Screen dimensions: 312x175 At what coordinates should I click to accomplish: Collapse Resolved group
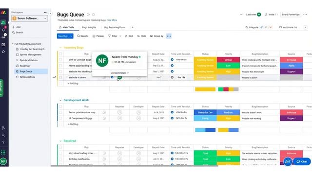[x=60, y=141]
